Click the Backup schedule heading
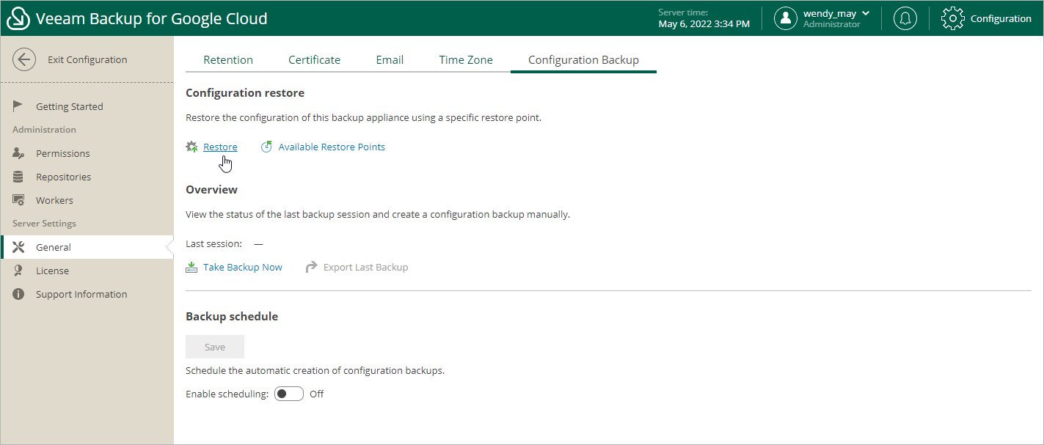Viewport: 1044px width, 445px height. 232,317
